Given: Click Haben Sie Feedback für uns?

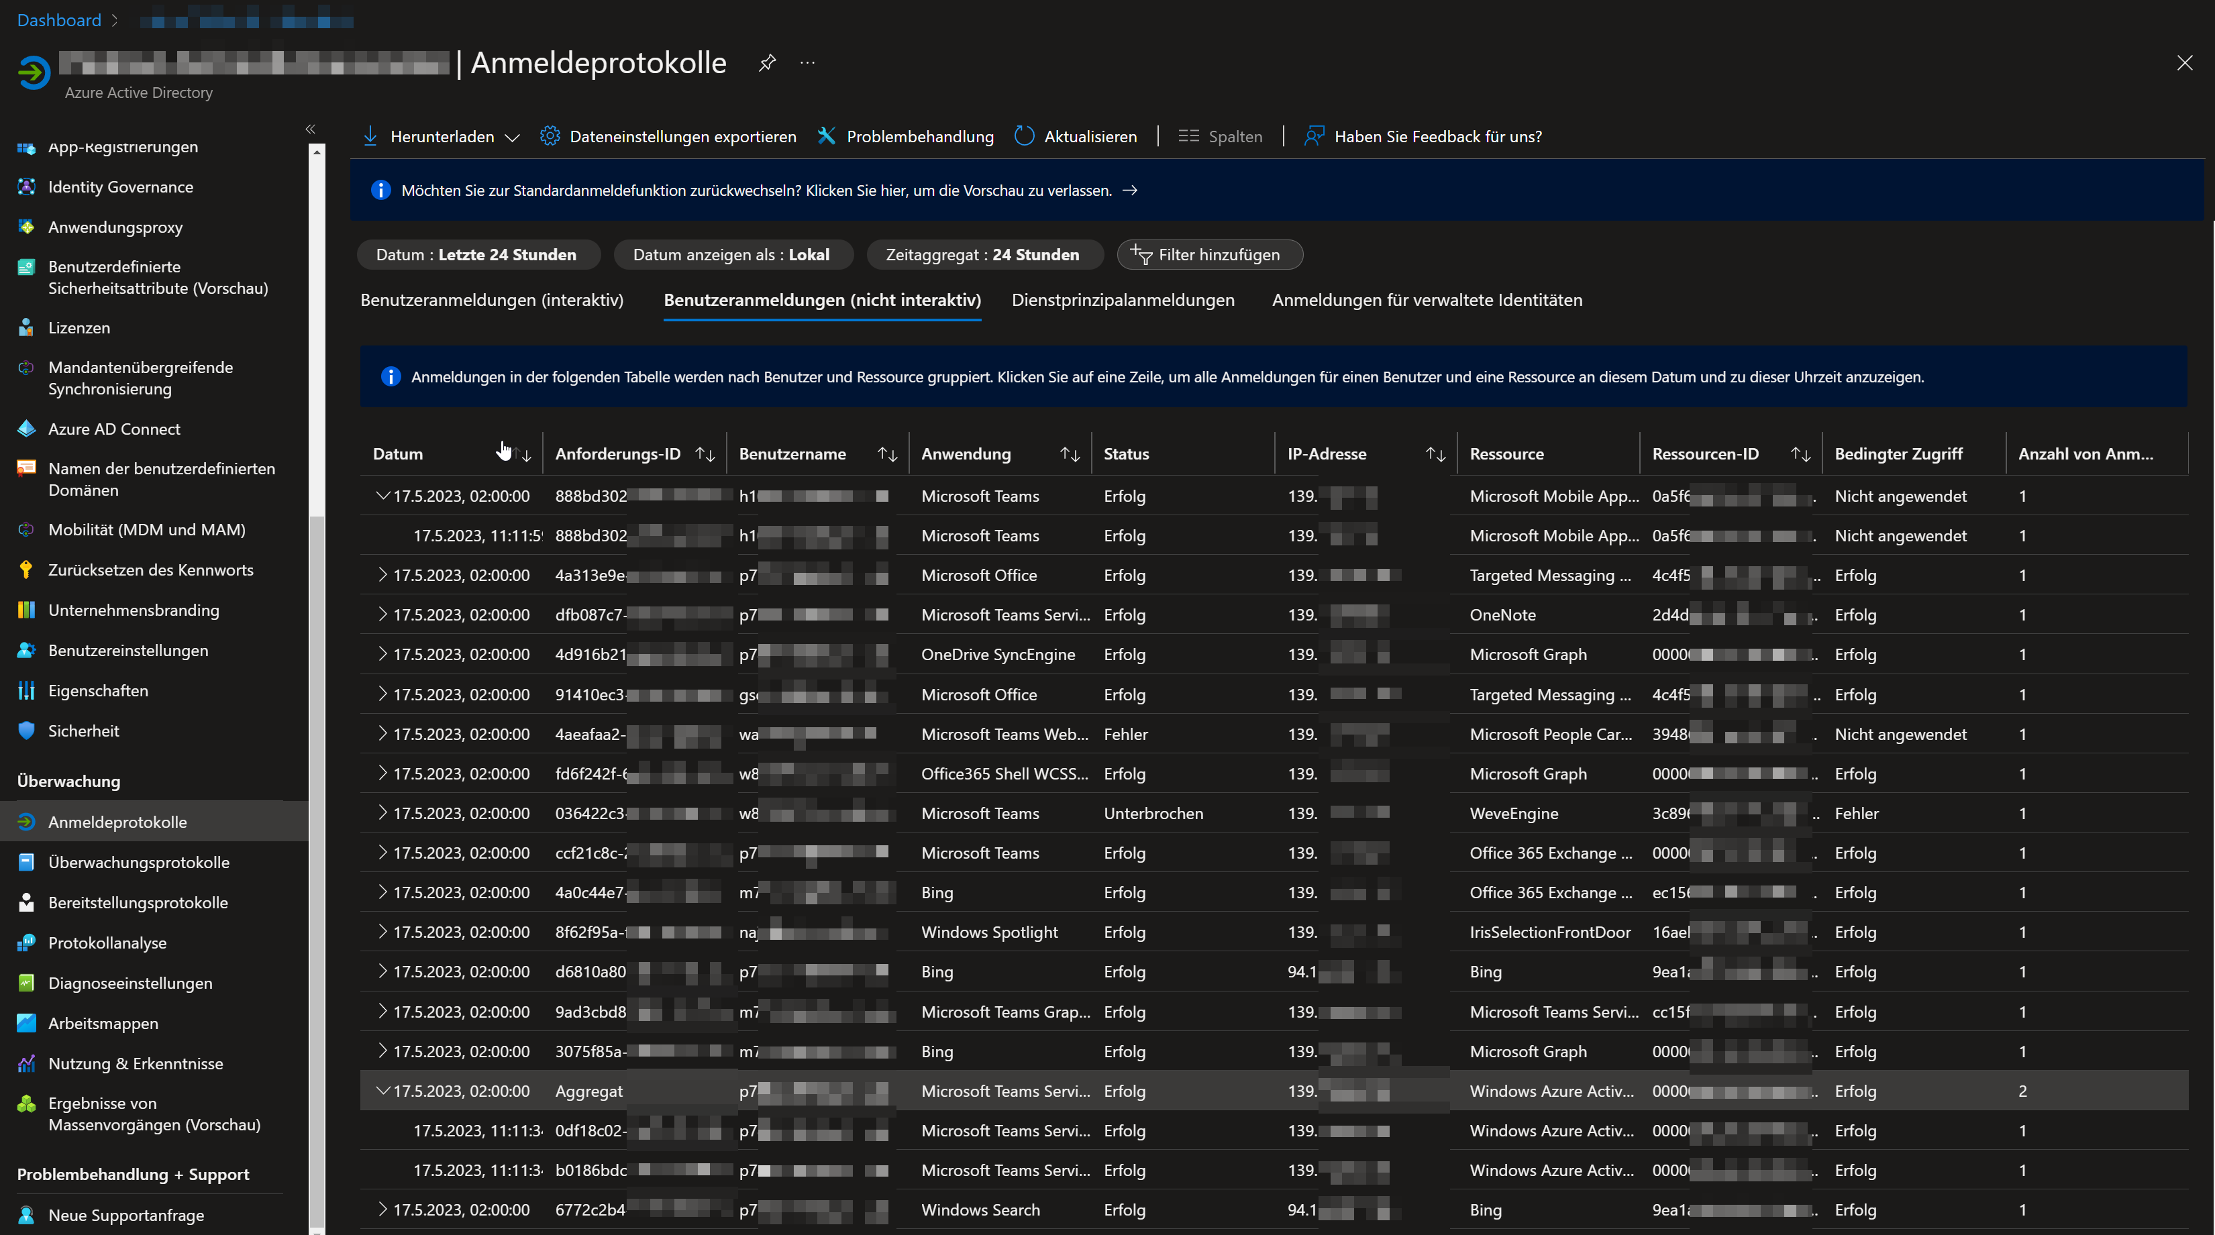Looking at the screenshot, I should 1423,136.
